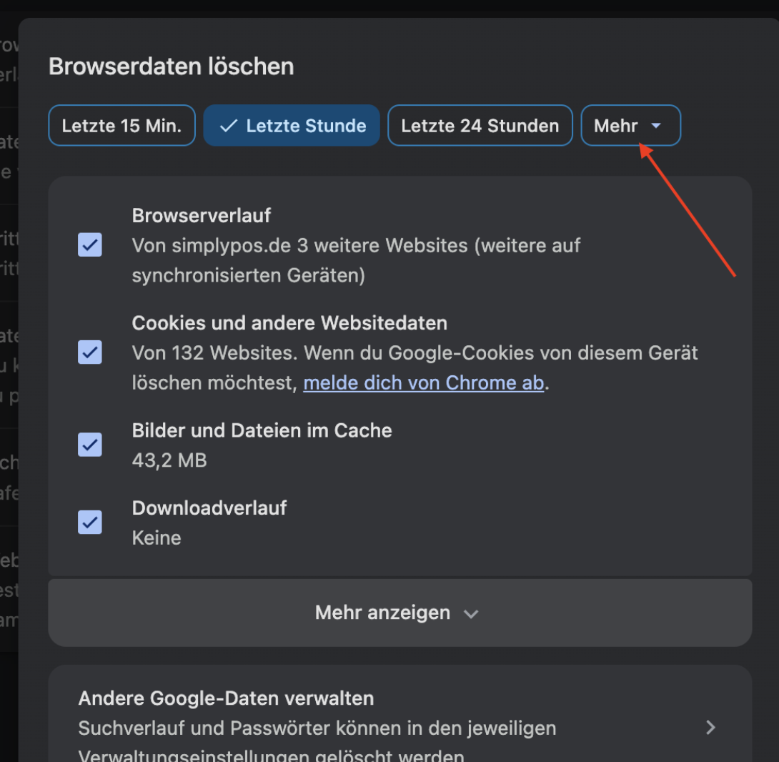
Task: Uncheck the Browserverlauf checkbox
Action: [90, 244]
